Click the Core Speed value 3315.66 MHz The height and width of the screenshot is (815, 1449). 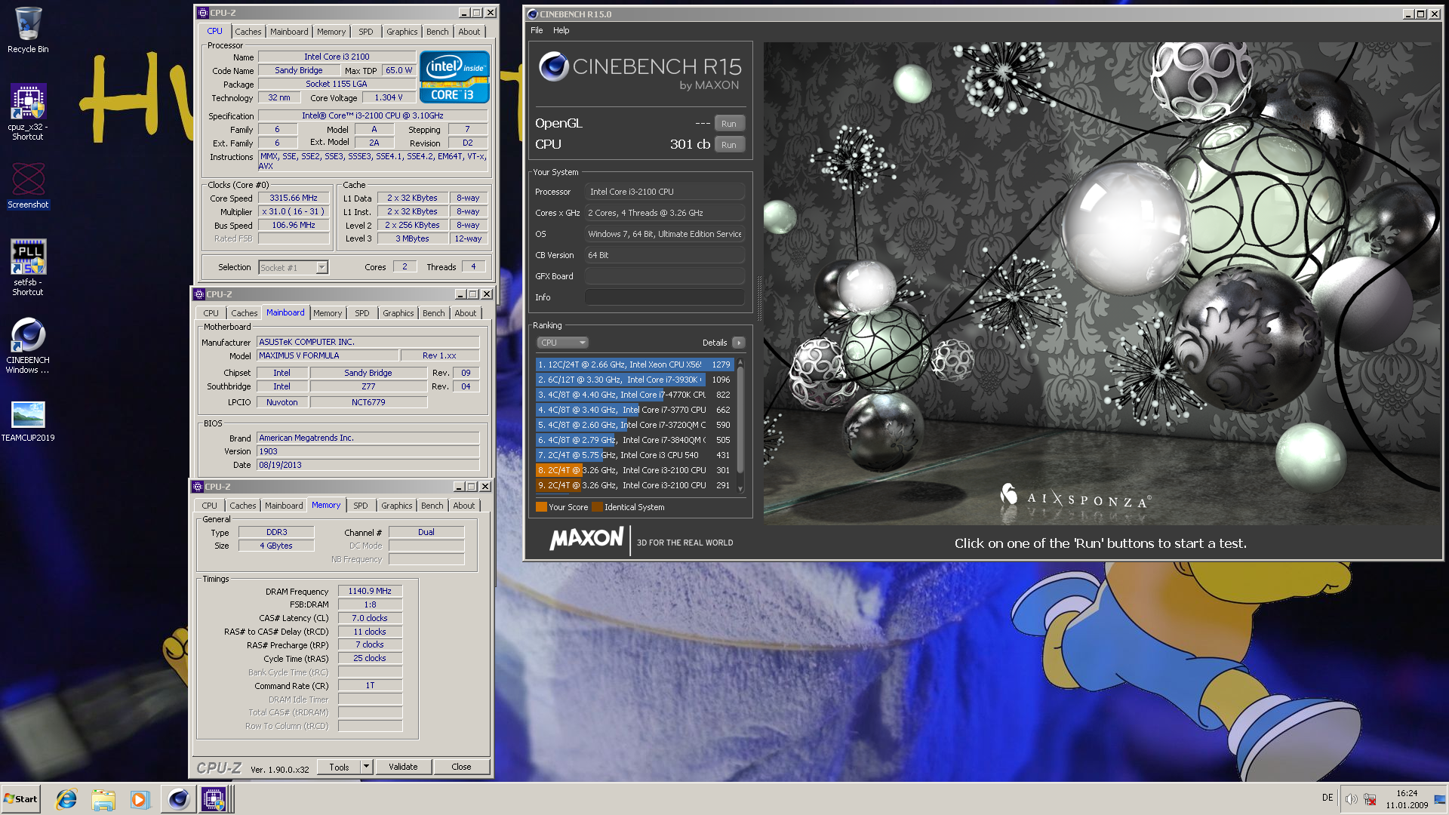coord(294,198)
